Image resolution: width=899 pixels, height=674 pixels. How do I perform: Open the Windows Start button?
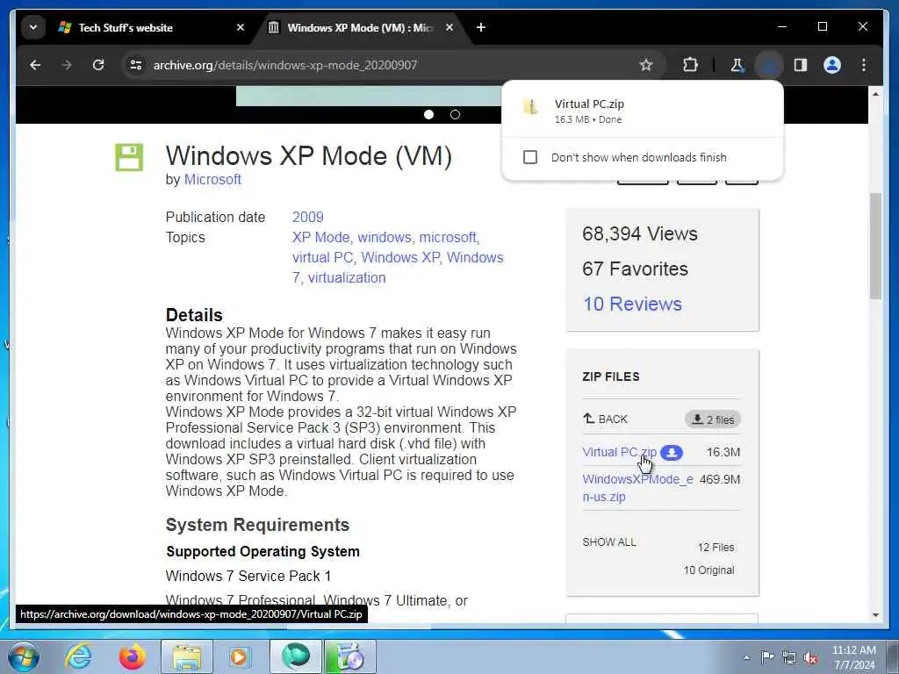click(x=24, y=656)
